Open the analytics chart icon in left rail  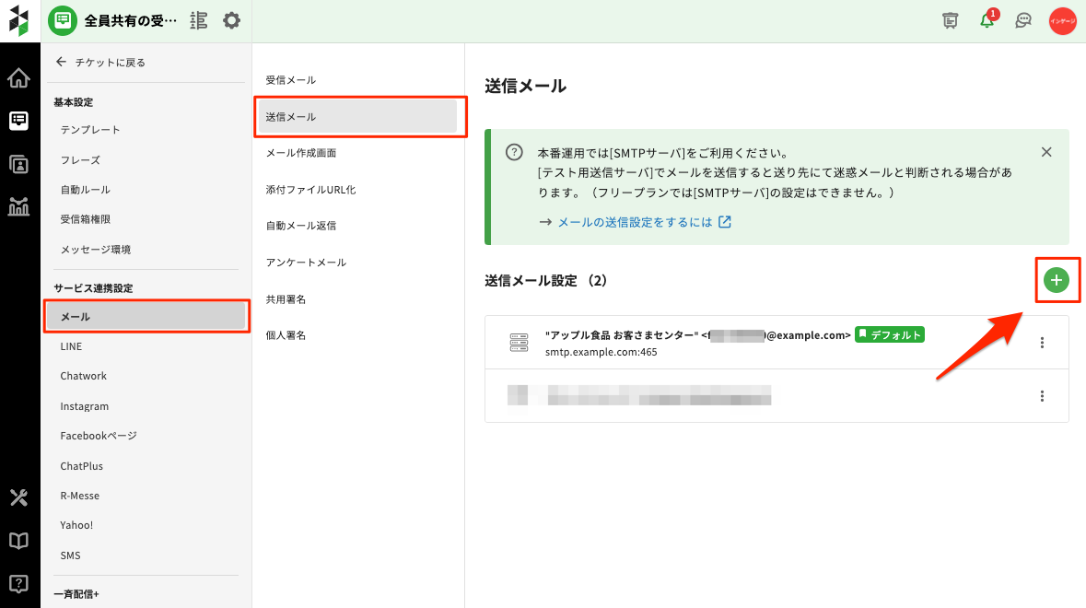(x=18, y=205)
